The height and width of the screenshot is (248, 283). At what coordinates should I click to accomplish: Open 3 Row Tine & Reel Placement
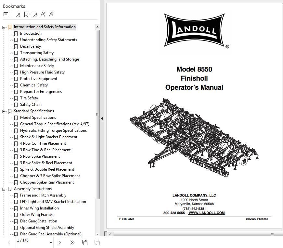(x=45, y=150)
